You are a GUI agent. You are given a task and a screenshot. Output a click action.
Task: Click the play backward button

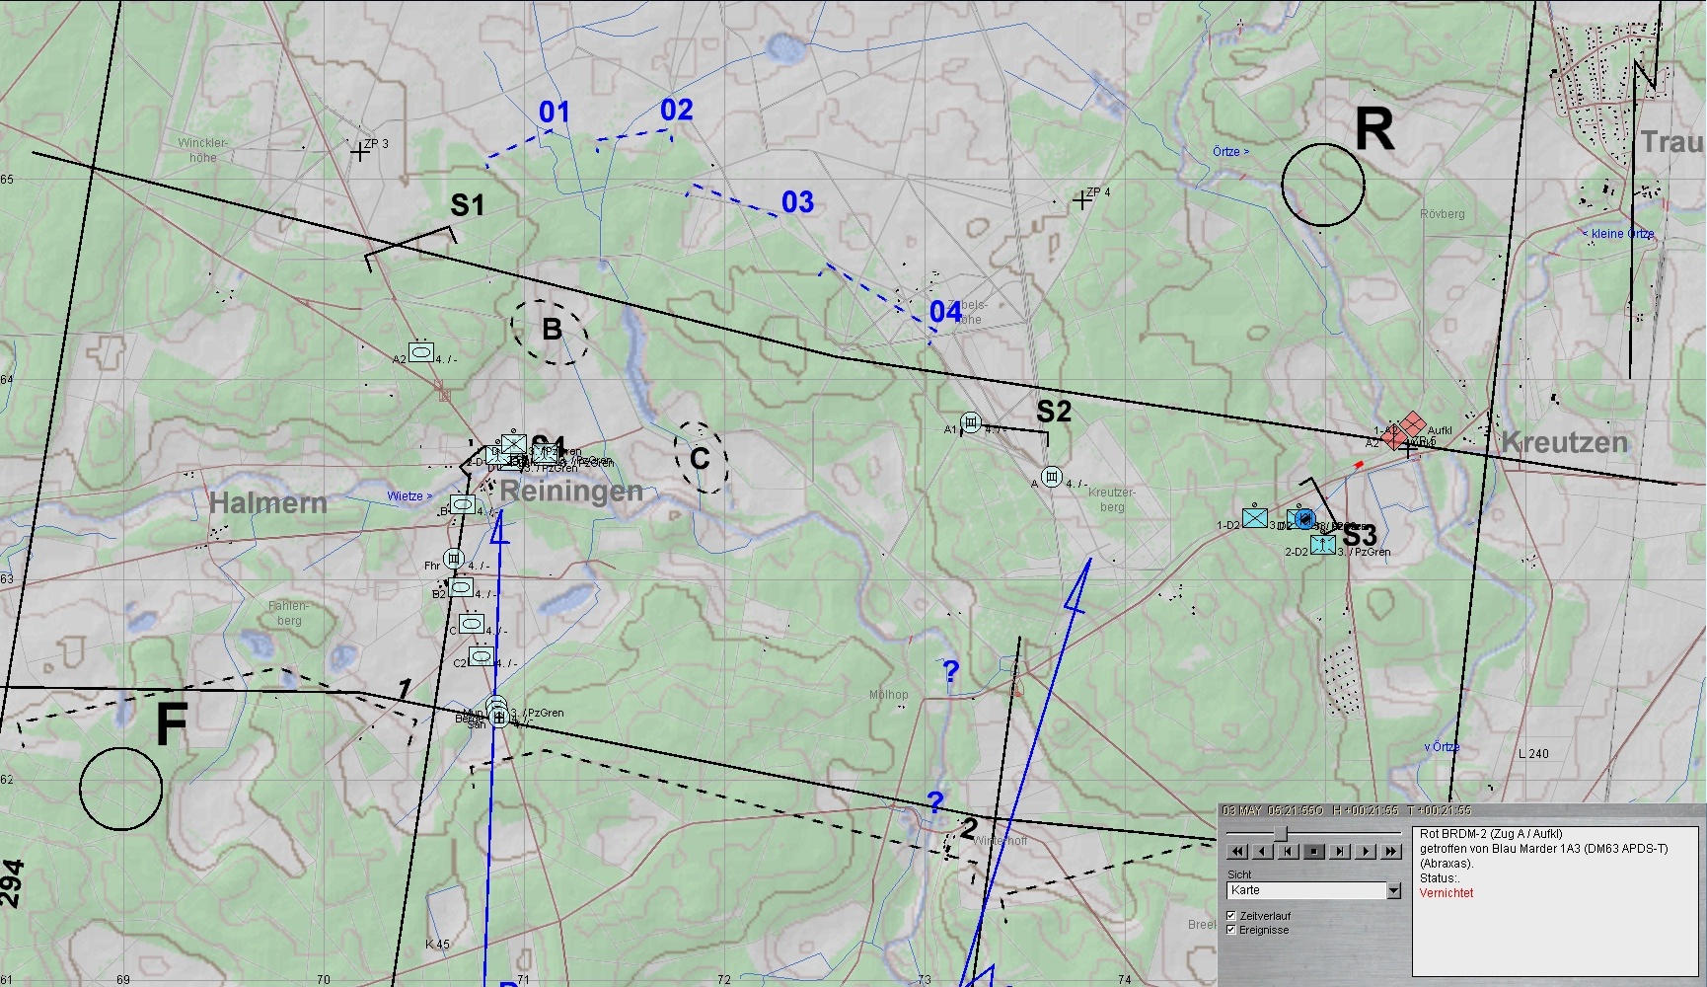tap(1263, 852)
